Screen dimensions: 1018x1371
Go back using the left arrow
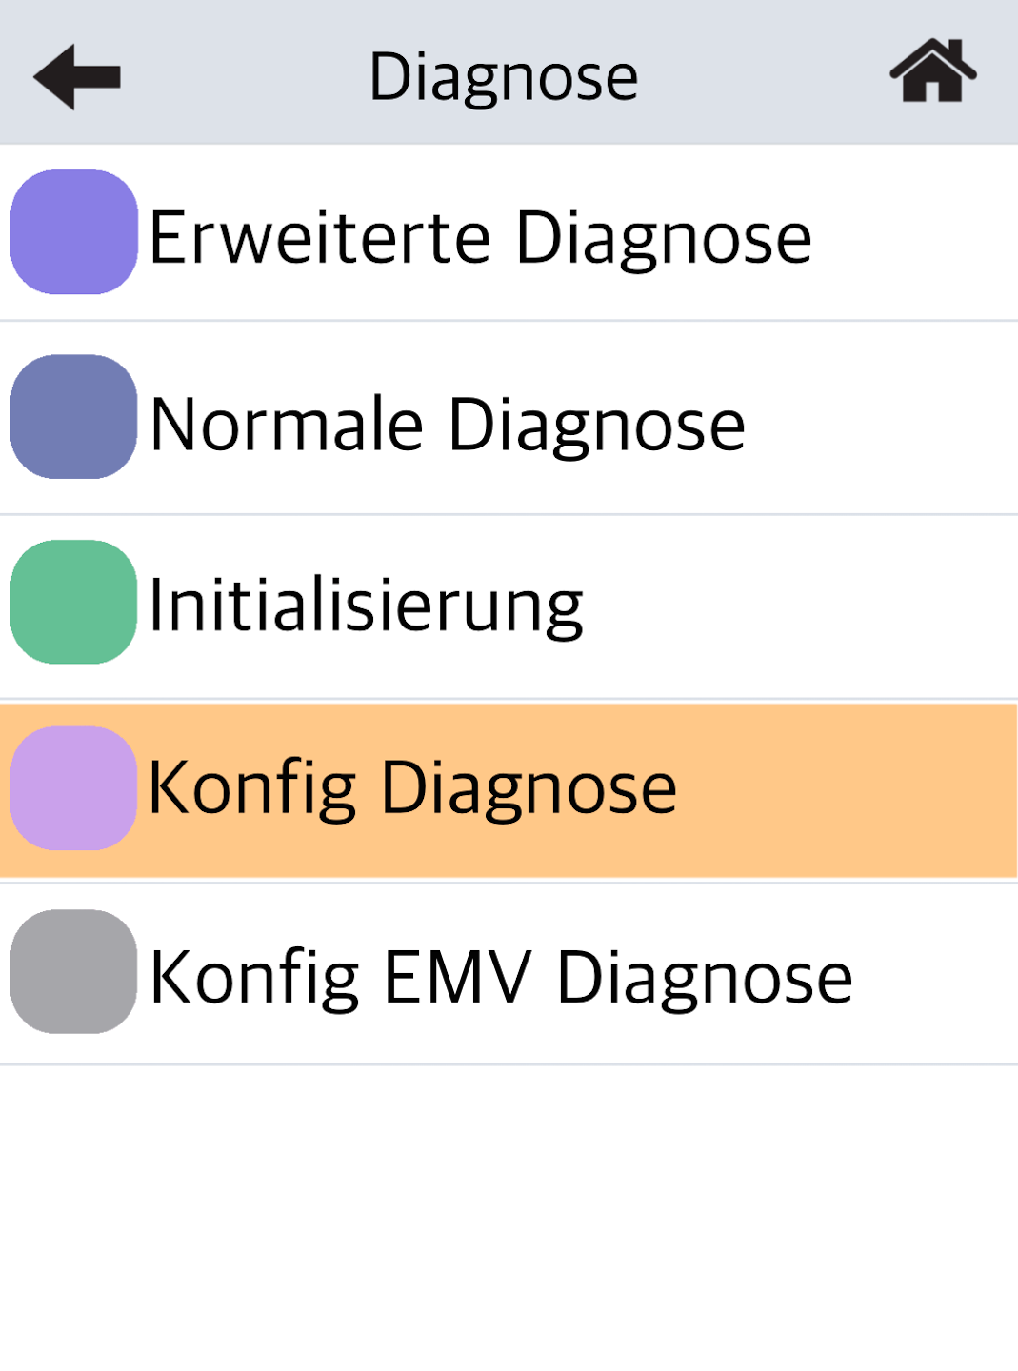pos(77,77)
